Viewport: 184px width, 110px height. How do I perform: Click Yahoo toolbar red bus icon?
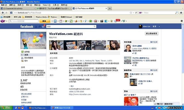[x=96, y=21]
